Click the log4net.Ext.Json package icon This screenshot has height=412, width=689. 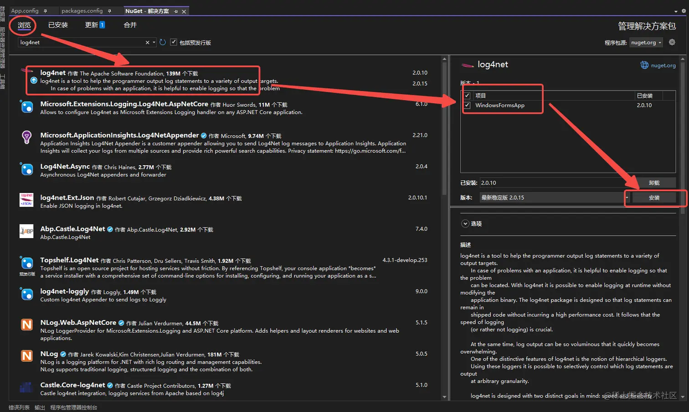point(26,200)
